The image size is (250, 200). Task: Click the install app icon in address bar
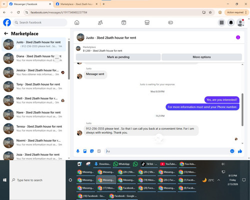[x=204, y=12]
